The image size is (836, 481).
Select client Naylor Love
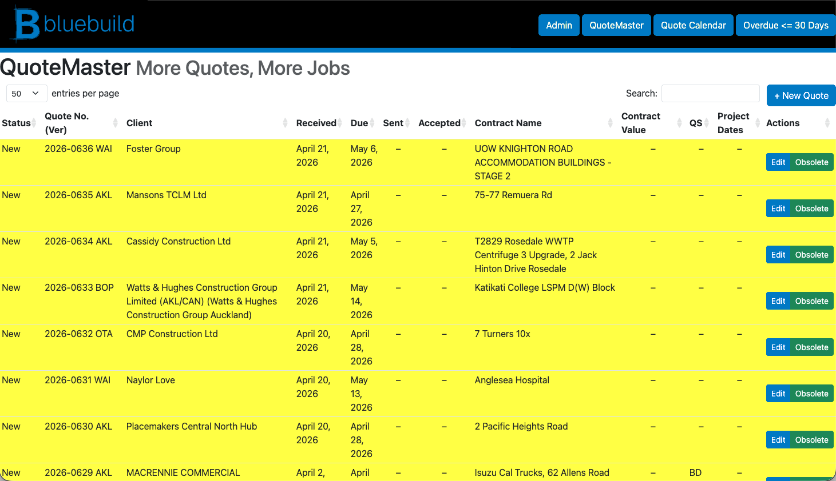150,380
